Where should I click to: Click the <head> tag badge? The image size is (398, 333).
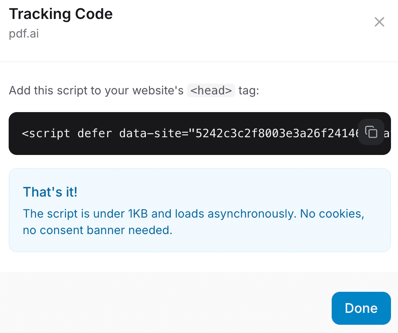pyautogui.click(x=211, y=90)
